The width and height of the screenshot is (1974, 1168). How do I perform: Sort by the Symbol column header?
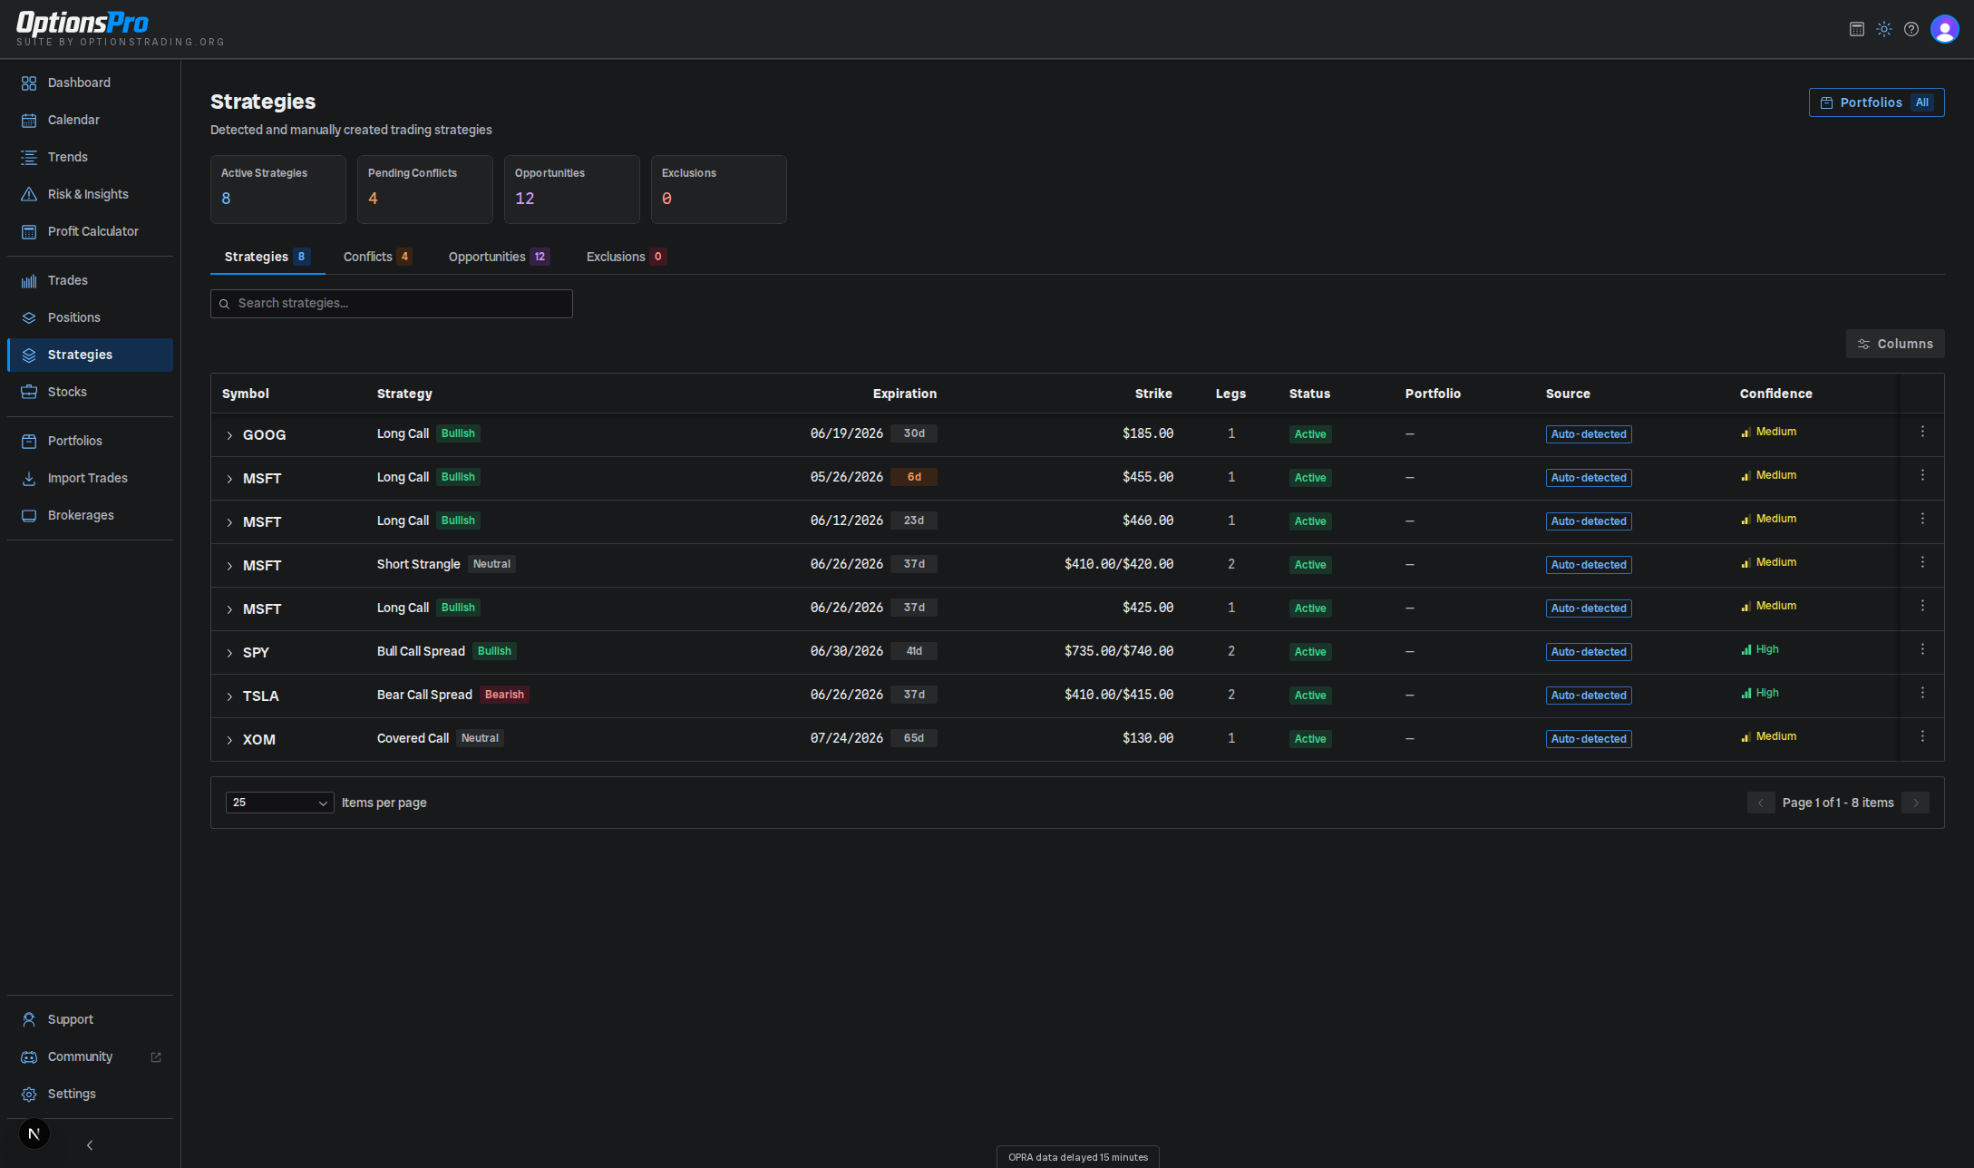(x=246, y=394)
